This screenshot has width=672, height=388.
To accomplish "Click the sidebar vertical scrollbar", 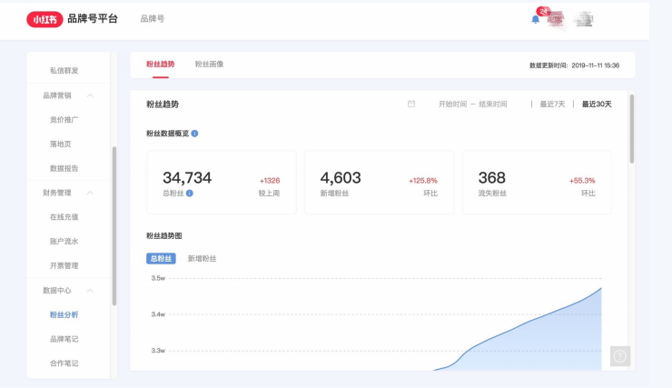I will tap(114, 226).
